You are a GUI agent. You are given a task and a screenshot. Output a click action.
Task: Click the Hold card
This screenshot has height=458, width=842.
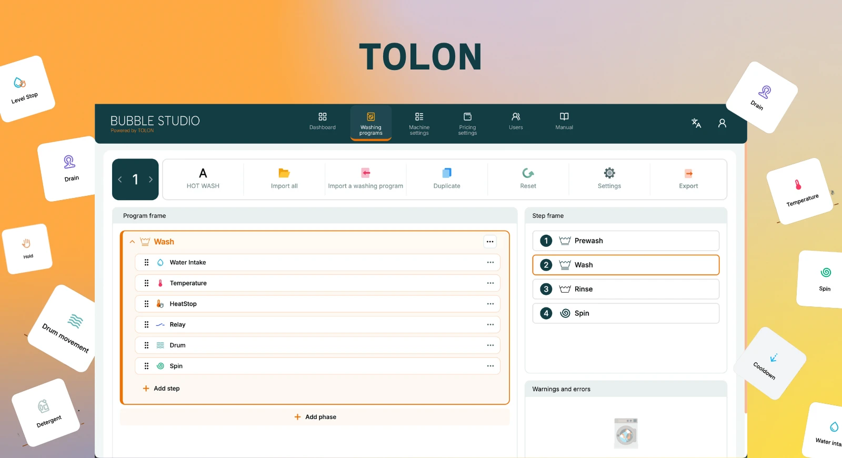[27, 248]
